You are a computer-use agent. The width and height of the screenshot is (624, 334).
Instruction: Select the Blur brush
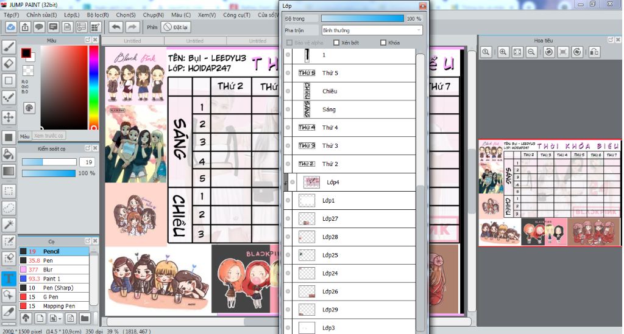(54, 270)
